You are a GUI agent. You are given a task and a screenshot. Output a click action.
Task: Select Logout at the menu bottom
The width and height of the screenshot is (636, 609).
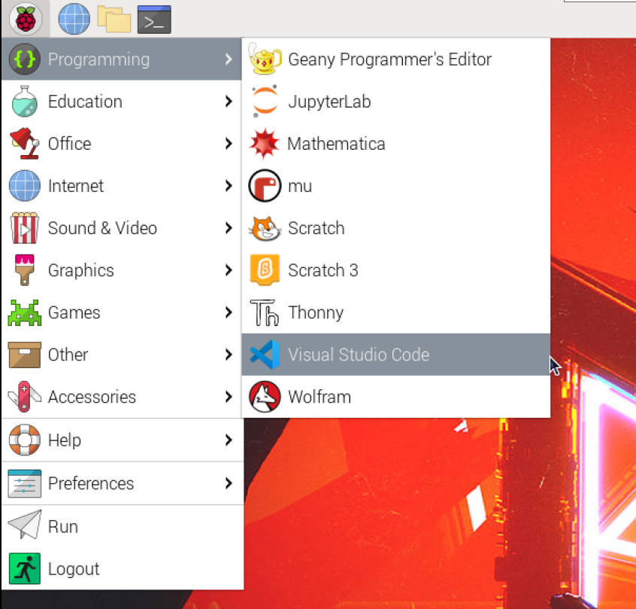tap(73, 568)
